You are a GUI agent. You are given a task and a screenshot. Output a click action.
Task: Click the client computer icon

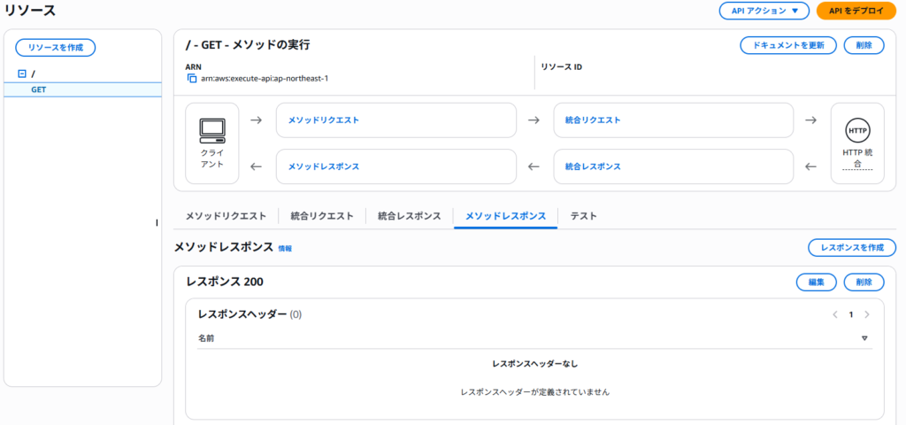pos(212,131)
